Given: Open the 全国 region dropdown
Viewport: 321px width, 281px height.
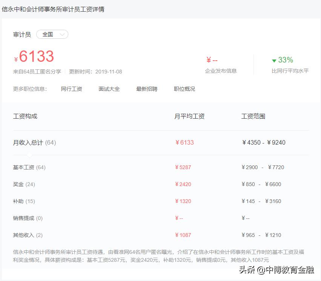Looking at the screenshot, I should coord(48,34).
